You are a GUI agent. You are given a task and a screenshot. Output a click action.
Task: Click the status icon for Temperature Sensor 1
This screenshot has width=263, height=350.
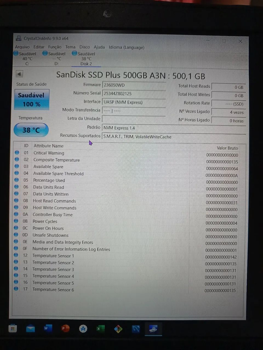[x=16, y=255]
